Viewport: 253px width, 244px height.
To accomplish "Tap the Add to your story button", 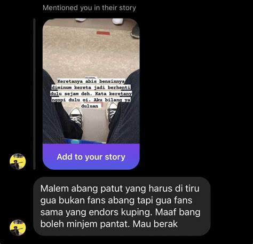I will click(x=91, y=156).
